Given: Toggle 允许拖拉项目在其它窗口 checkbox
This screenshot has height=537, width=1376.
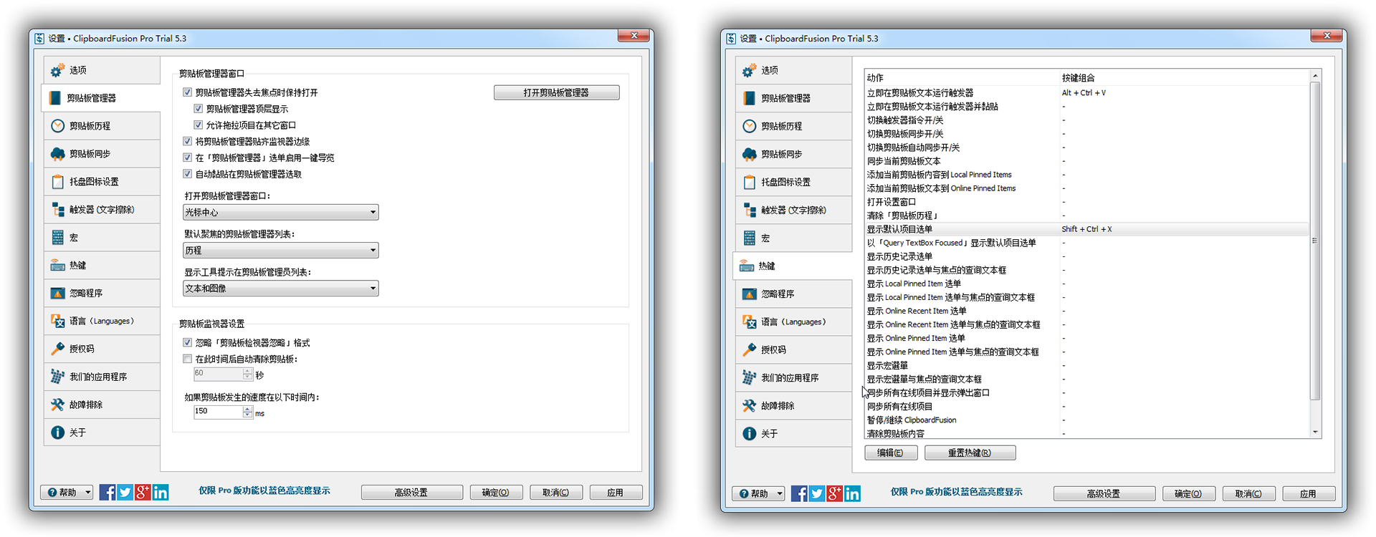Looking at the screenshot, I should [x=199, y=125].
